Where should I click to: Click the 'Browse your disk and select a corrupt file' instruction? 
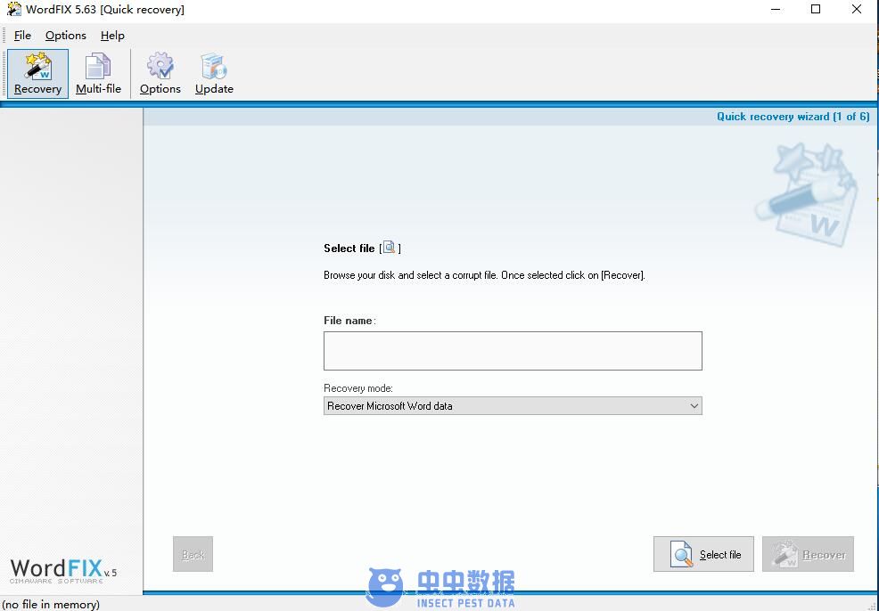(484, 275)
